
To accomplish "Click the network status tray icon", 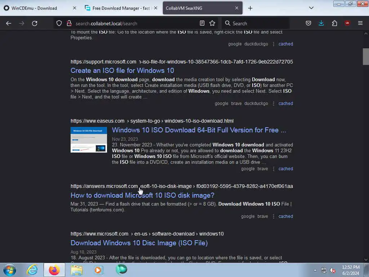I will coord(324,271).
